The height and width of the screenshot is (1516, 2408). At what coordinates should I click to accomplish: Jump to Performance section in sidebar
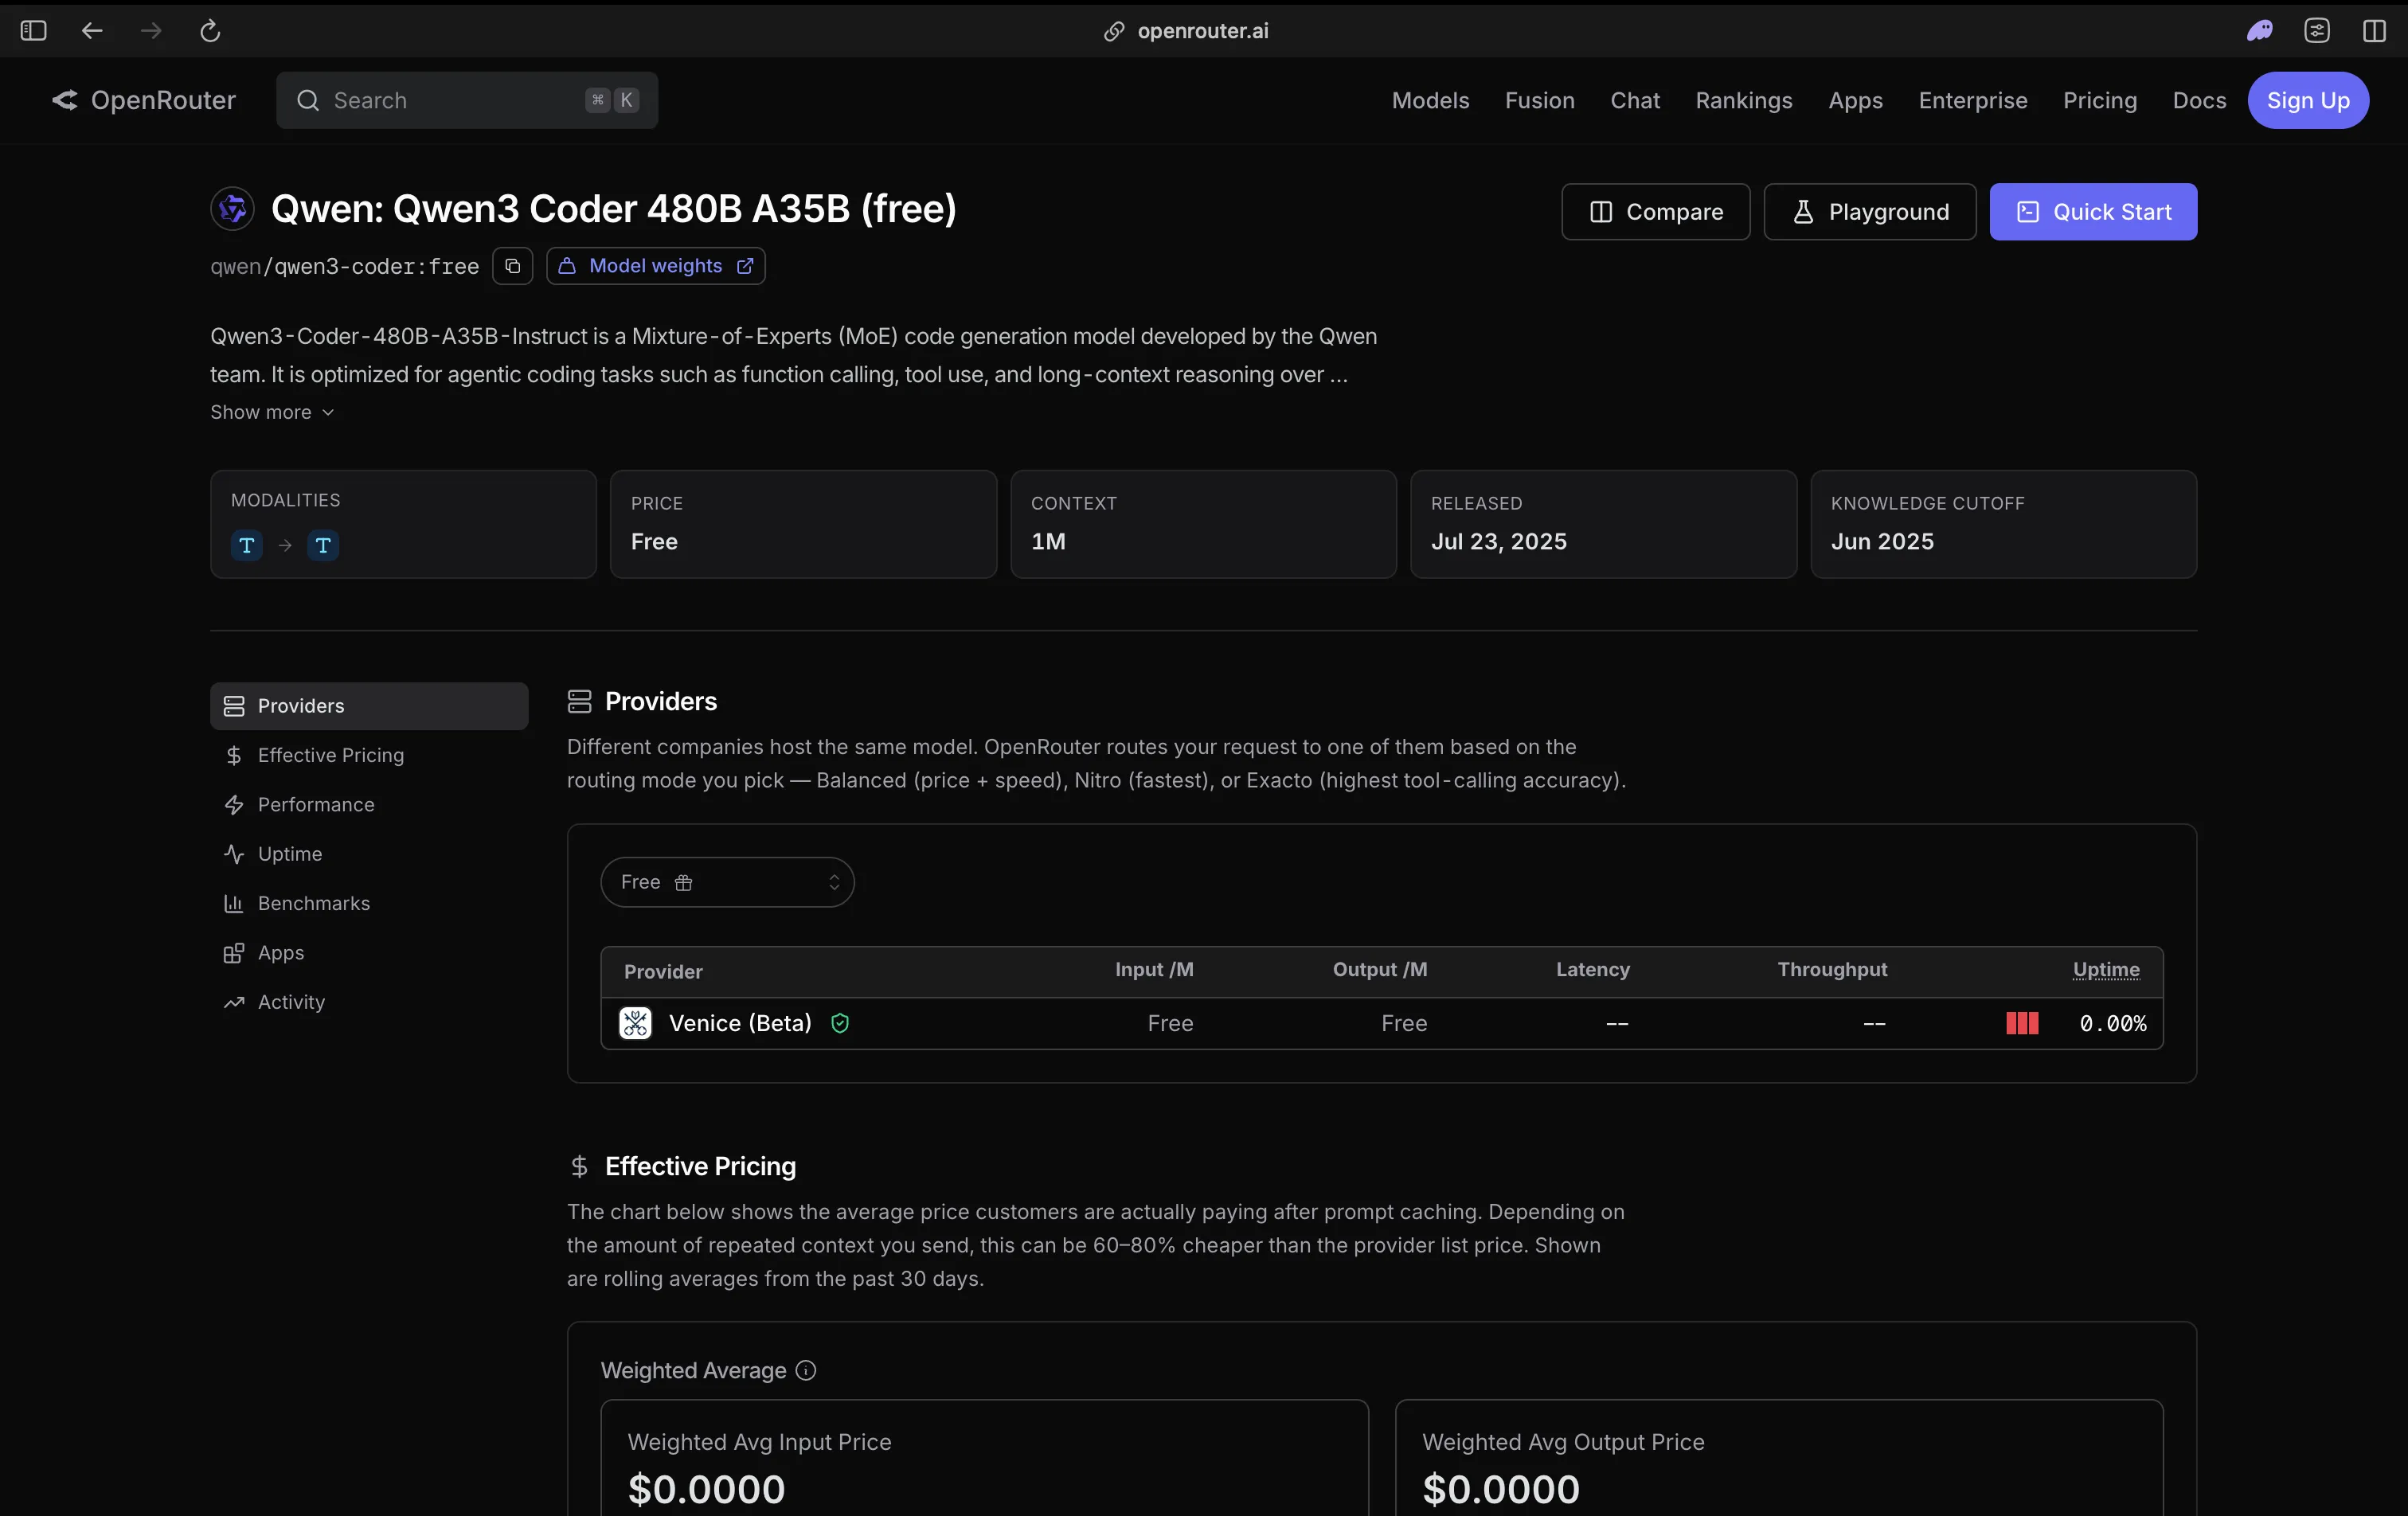click(369, 805)
